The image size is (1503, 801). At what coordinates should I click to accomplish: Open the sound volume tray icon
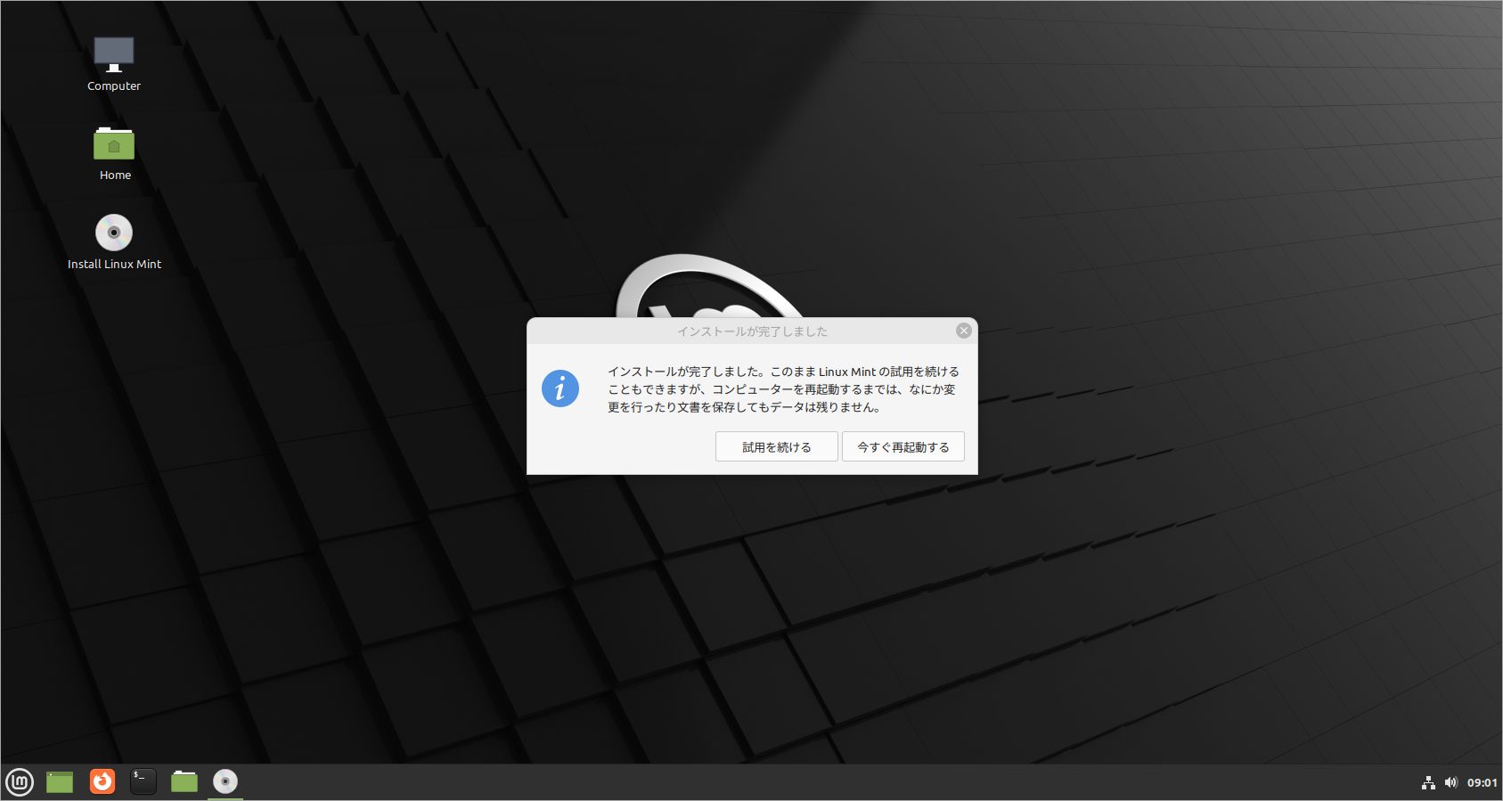(x=1451, y=782)
